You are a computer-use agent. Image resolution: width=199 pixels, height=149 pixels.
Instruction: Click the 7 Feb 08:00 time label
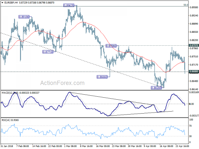23,146
